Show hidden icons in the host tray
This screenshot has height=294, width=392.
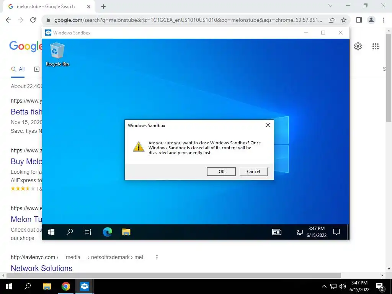coord(324,286)
